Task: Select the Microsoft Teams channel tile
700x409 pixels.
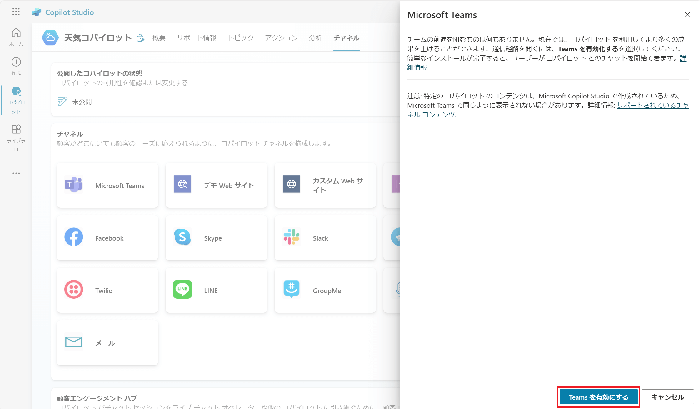Action: tap(107, 185)
